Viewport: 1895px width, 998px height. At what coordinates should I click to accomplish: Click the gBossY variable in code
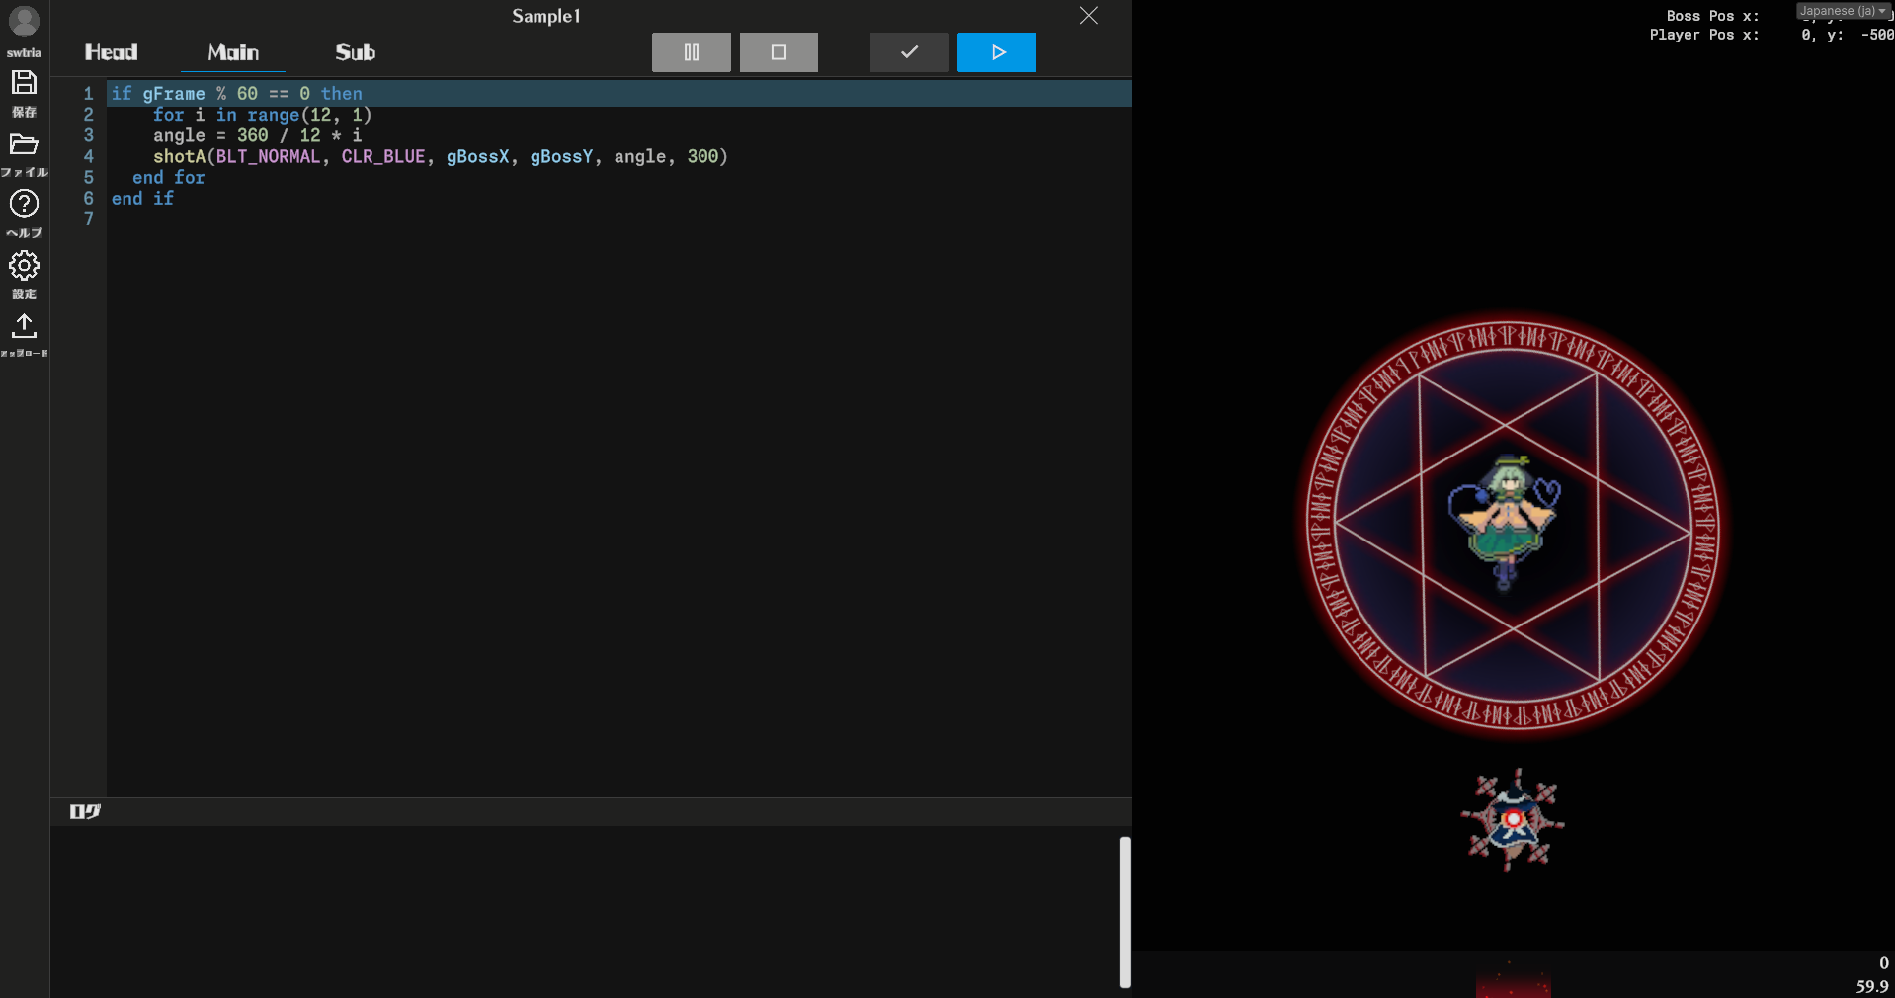click(x=561, y=156)
